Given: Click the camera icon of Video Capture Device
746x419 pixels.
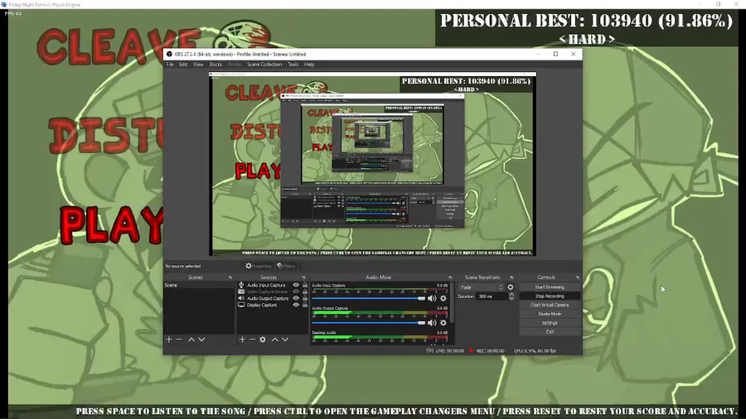Looking at the screenshot, I should 241,291.
